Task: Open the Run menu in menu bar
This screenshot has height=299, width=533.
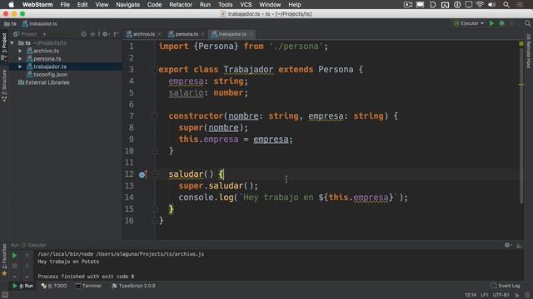Action: coord(205,5)
